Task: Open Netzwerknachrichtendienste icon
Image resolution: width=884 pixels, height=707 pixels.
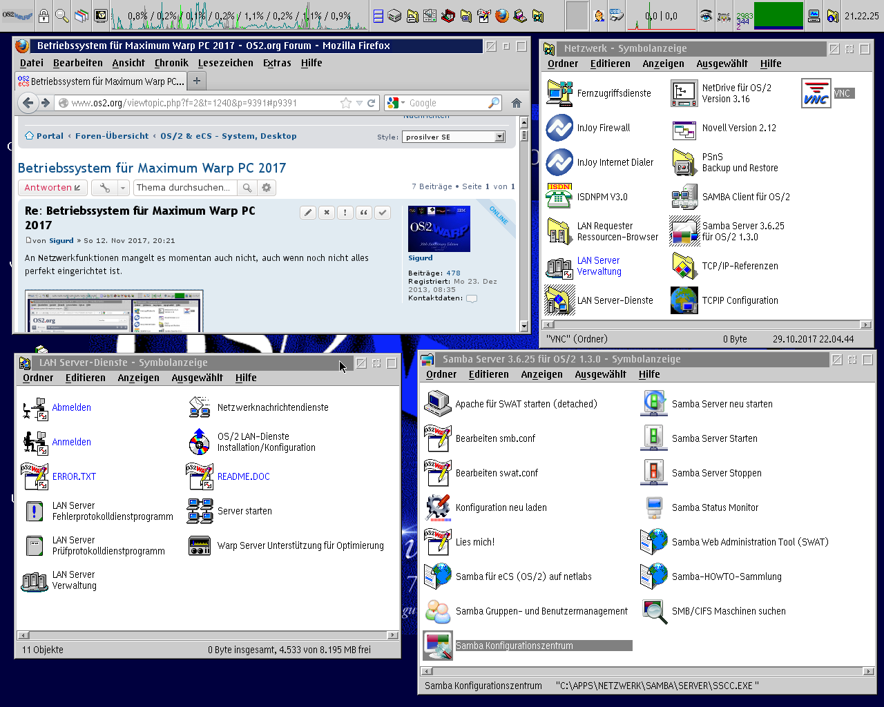Action: [200, 408]
